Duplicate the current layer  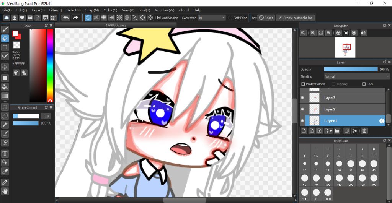coord(347,131)
